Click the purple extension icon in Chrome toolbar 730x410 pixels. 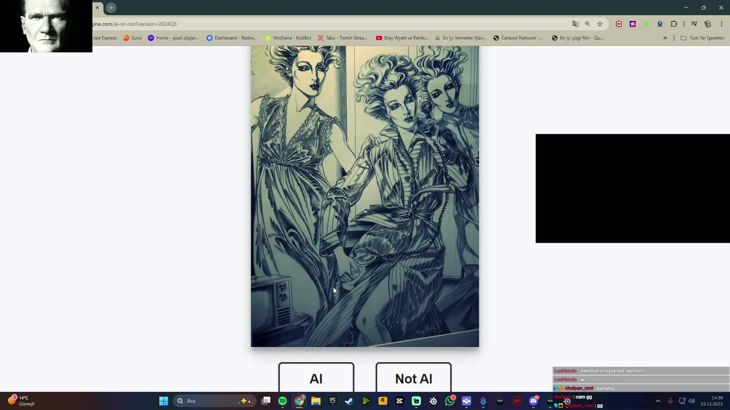(632, 24)
